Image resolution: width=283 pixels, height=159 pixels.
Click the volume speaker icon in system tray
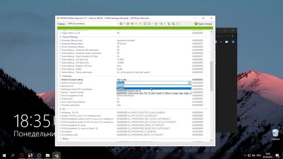click(x=253, y=155)
